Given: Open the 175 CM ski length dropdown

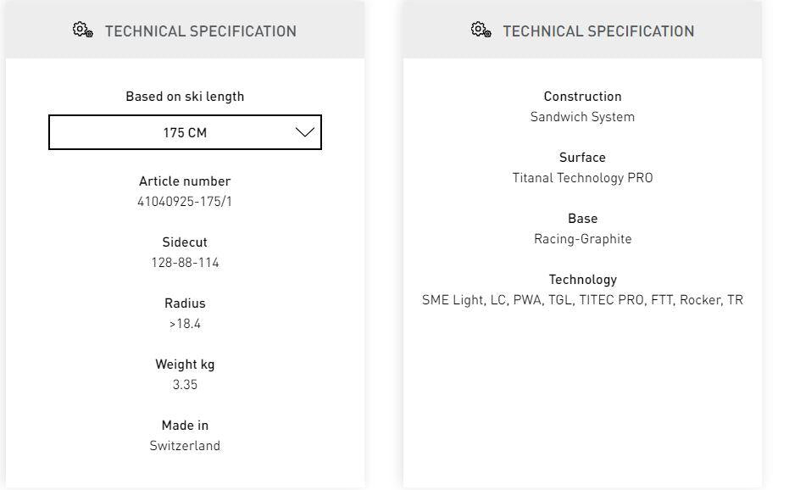Looking at the screenshot, I should [185, 132].
